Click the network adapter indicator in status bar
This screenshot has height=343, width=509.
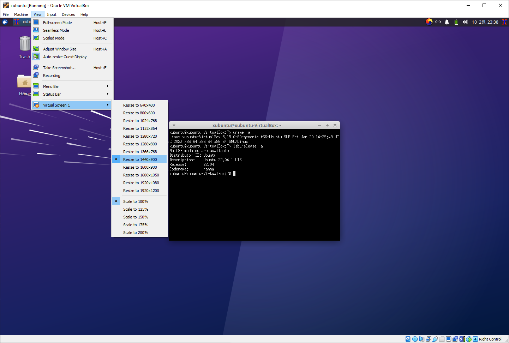pos(428,339)
